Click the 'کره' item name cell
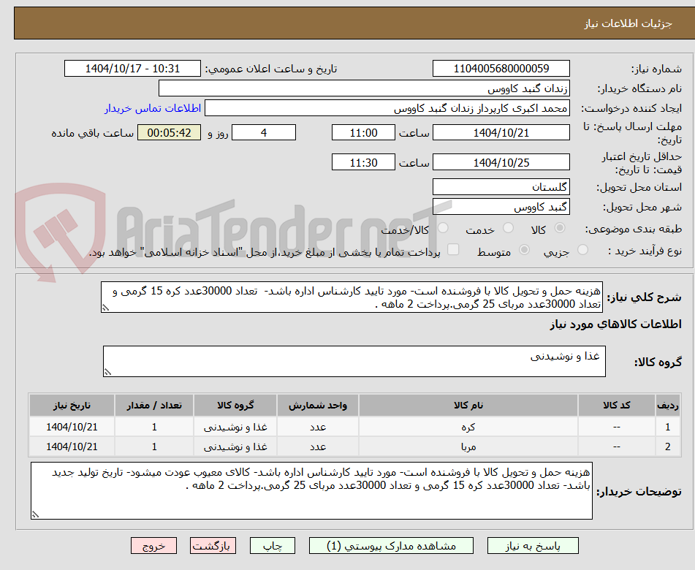Screen dimensions: 695x570 click(x=468, y=427)
